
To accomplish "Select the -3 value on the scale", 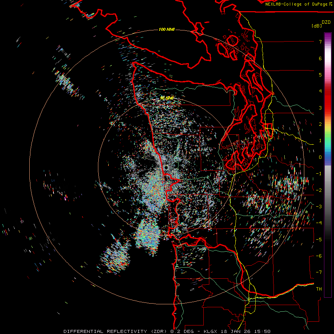I will (x=319, y=207).
